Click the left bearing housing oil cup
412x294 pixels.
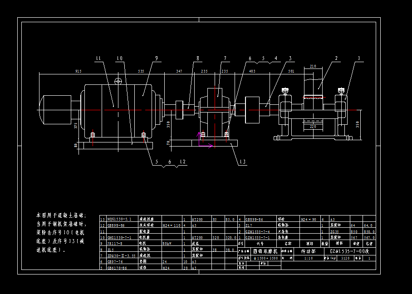(x=285, y=91)
